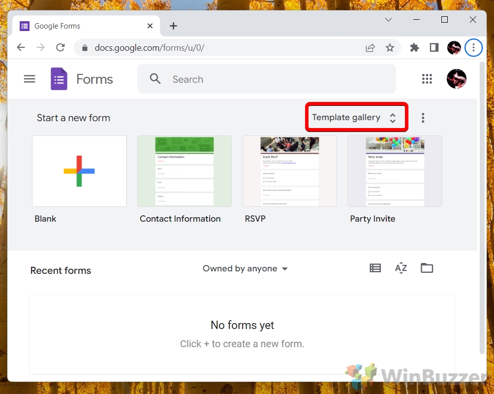Click the 'Blank' template label

click(45, 219)
